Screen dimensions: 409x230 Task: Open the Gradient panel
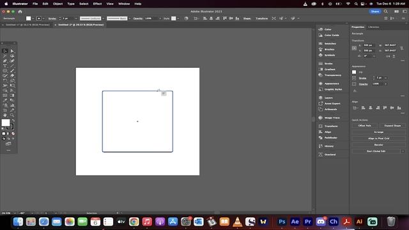coord(330,70)
